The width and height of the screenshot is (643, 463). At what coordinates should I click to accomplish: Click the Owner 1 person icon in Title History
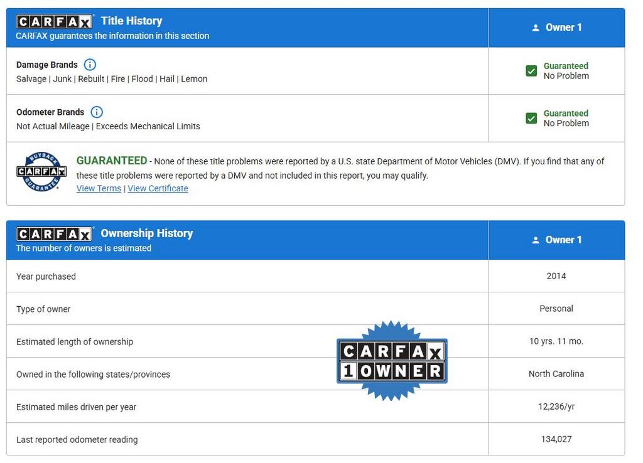536,28
